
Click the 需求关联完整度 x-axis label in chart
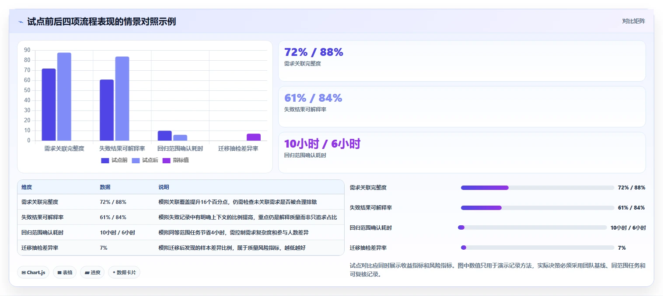[64, 148]
